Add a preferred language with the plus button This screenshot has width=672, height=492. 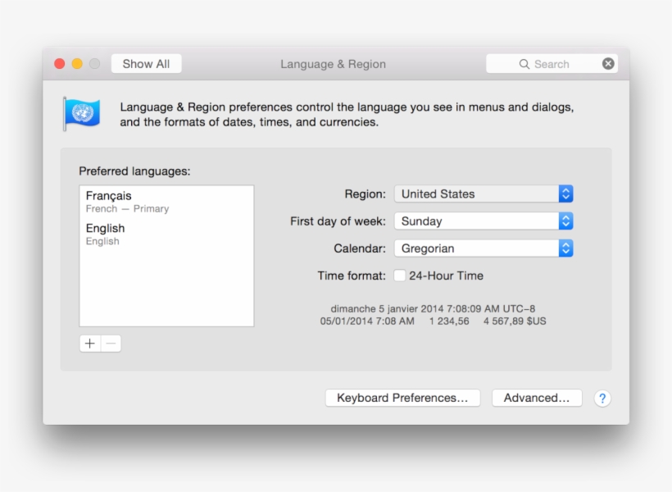89,343
